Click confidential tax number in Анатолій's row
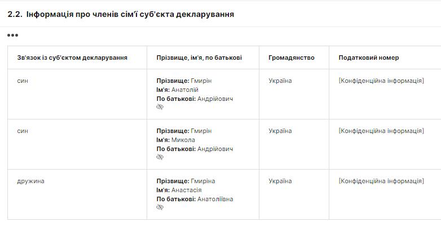 point(381,81)
